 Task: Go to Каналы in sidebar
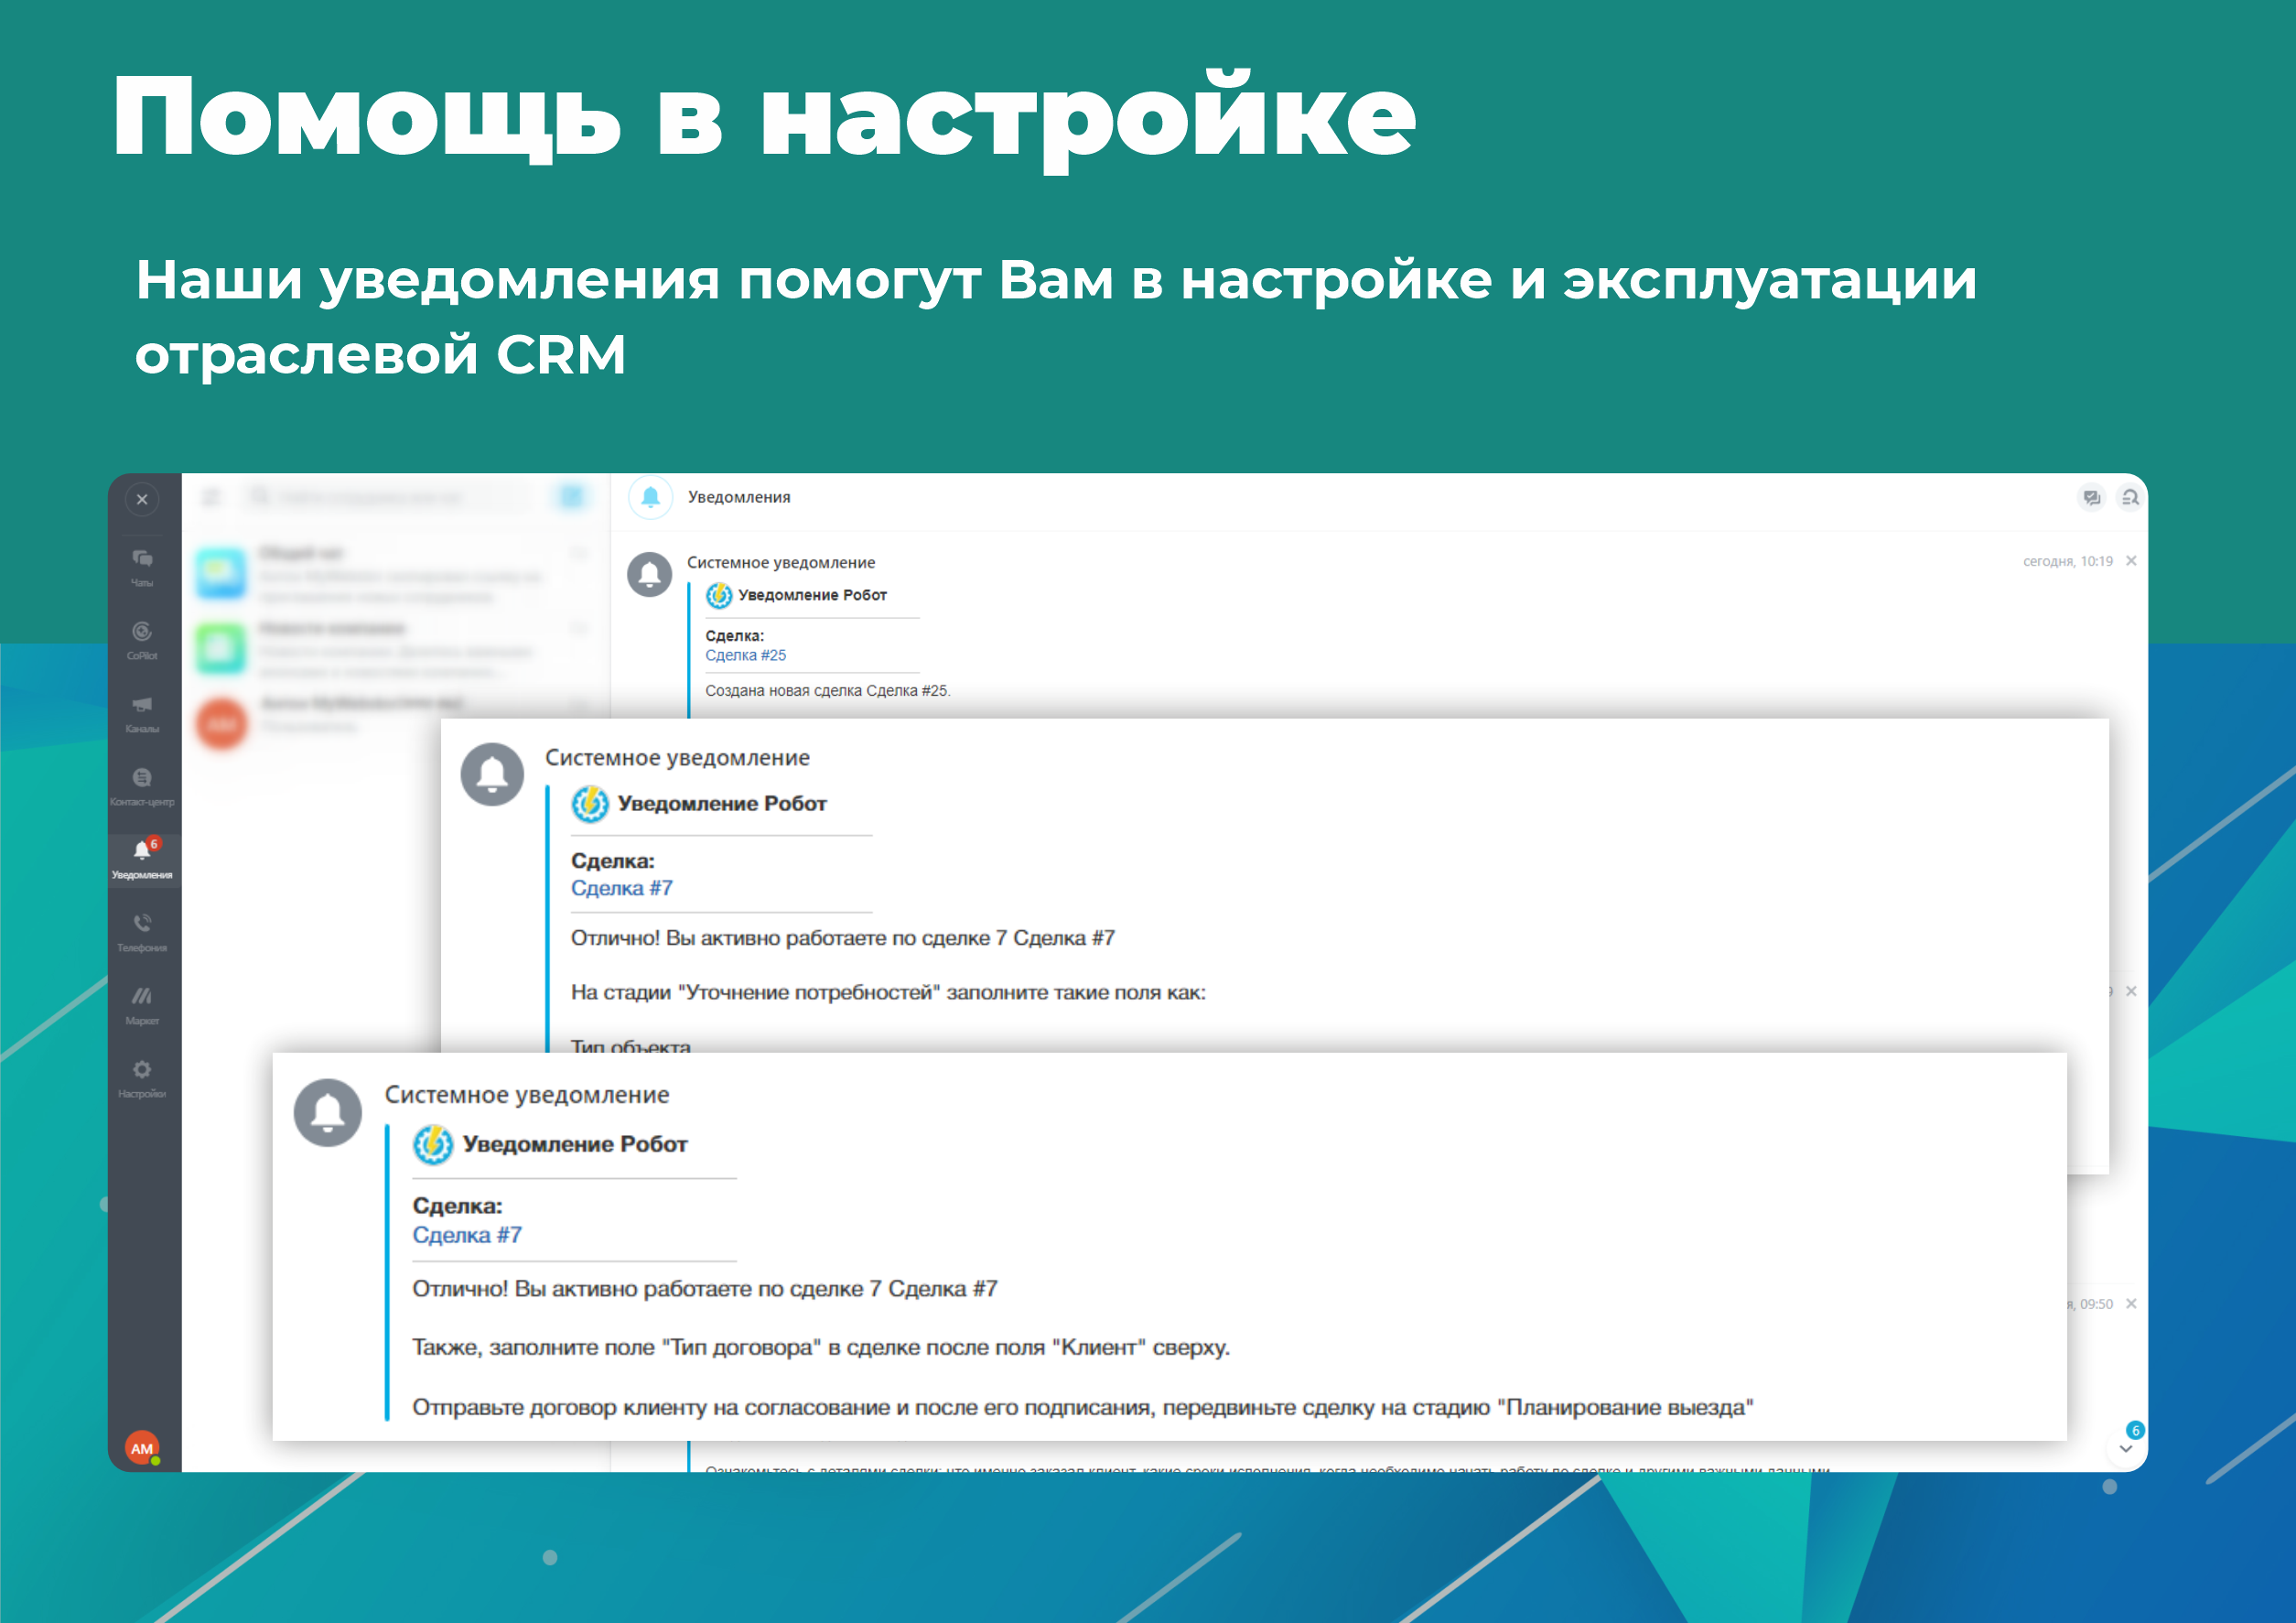click(142, 712)
